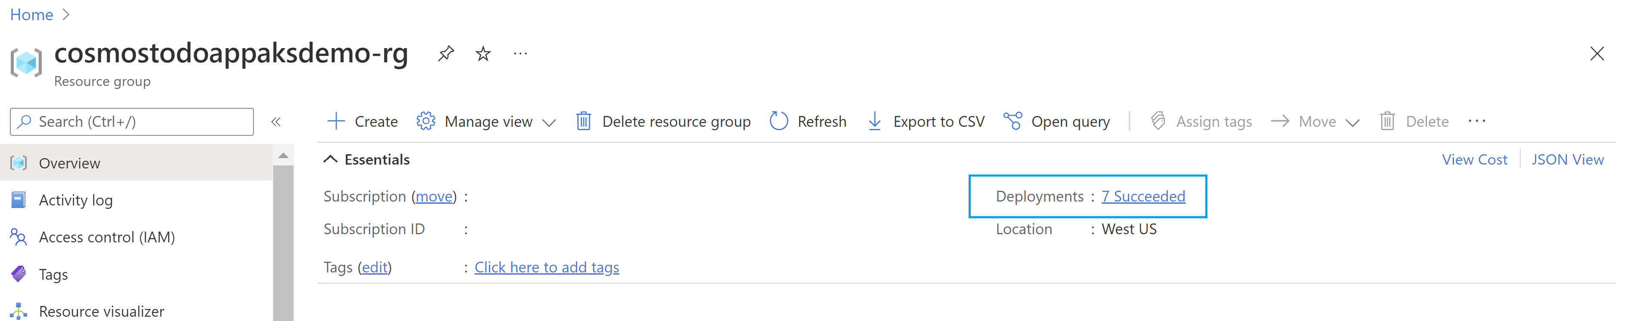Pin the resource group to dashboard

(x=446, y=53)
